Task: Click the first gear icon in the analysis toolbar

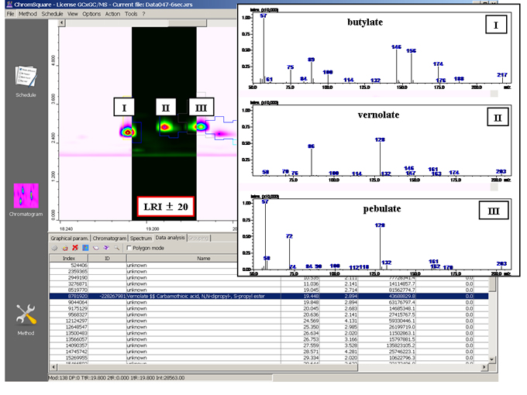Action: (54, 248)
